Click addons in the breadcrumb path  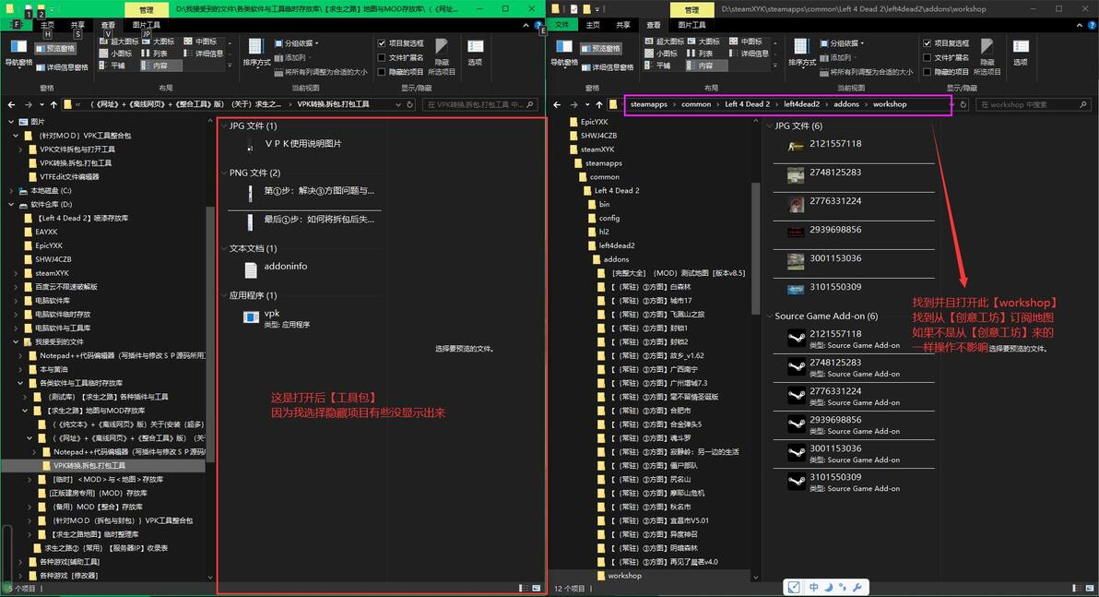pos(846,104)
